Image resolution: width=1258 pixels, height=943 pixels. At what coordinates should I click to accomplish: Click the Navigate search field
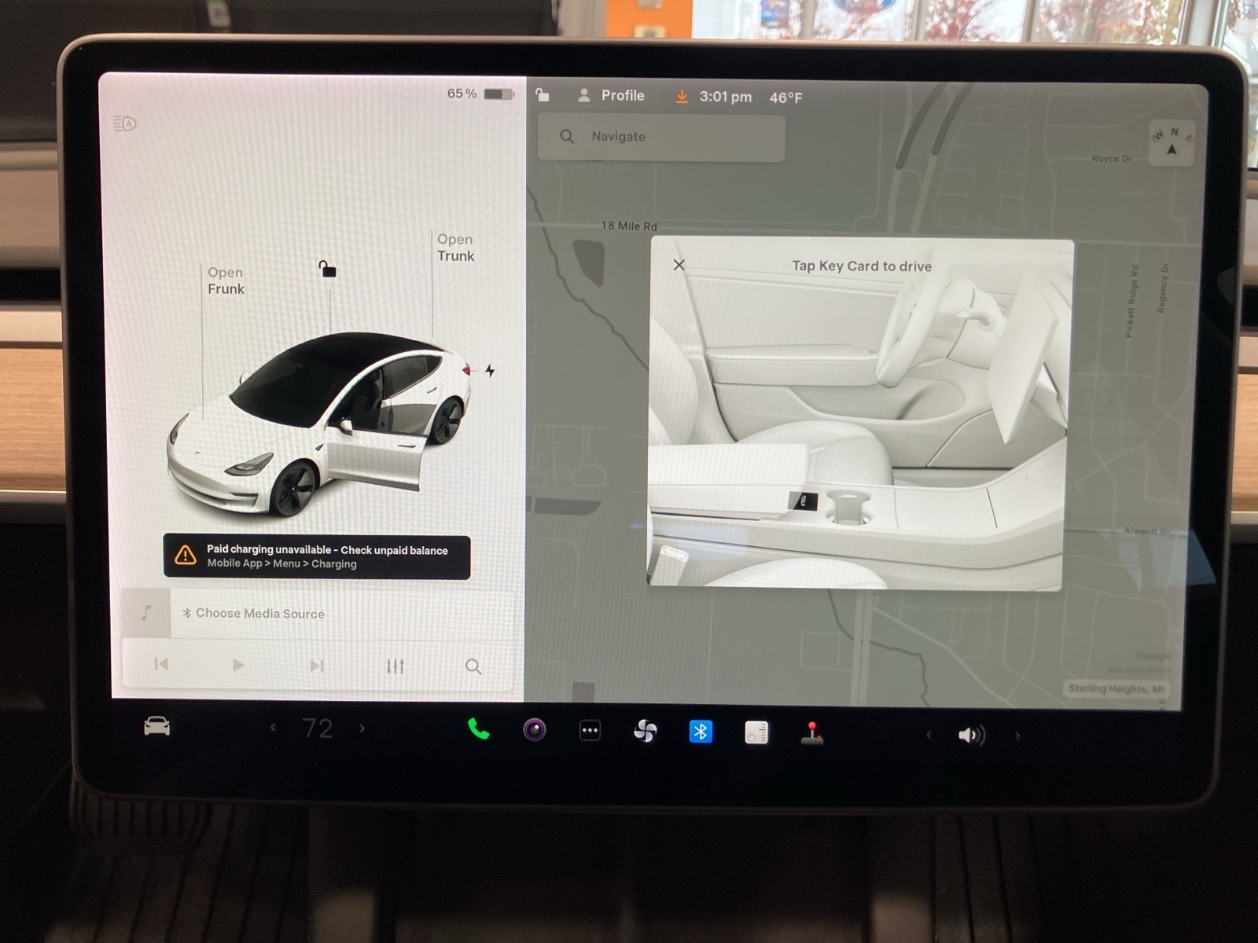point(660,137)
